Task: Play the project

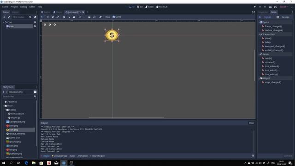Action: pos(255,7)
